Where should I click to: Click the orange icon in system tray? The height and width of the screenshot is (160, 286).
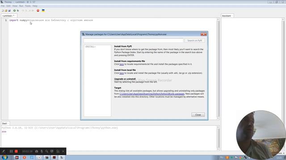click(227, 158)
